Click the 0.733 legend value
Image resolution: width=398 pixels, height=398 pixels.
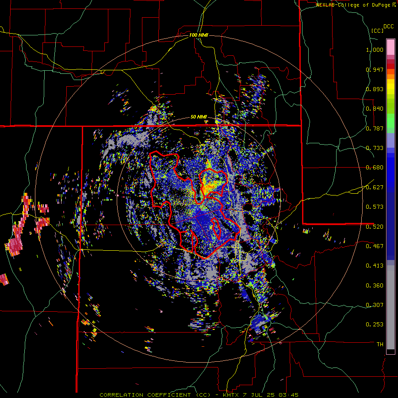pos(375,148)
